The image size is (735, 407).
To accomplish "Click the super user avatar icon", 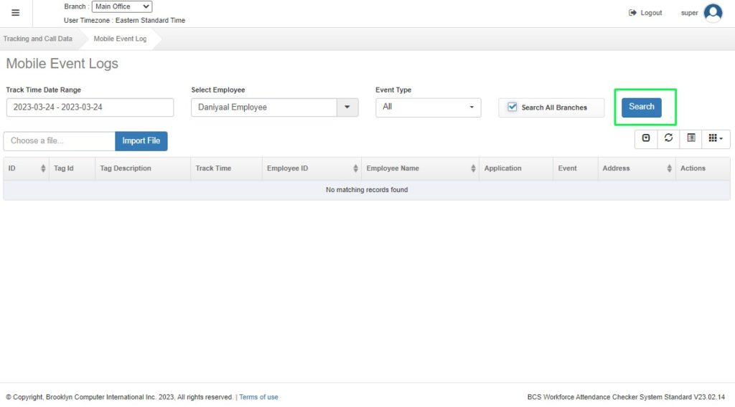I will pyautogui.click(x=712, y=13).
